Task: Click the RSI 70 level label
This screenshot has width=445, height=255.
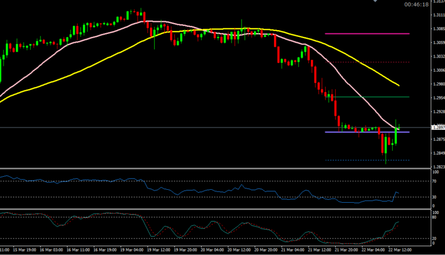Action: [436, 181]
